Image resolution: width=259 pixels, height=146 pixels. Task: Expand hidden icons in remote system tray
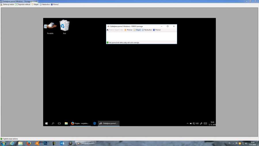click(188, 123)
